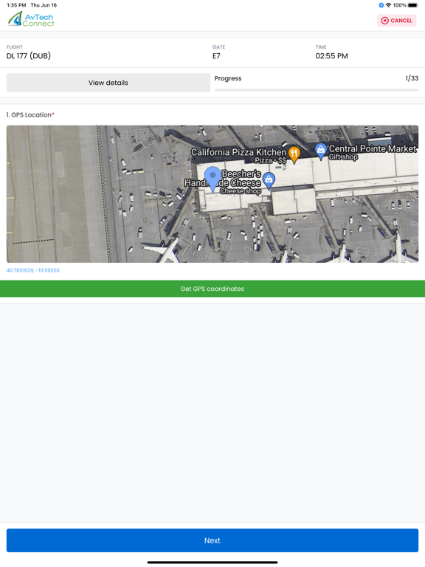Click the 1. GPS Location label
425x567 pixels.
(30, 115)
